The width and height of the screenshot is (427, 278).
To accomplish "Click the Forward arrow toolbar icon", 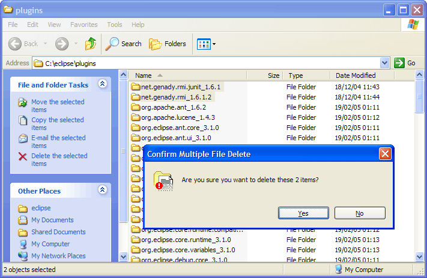I will click(x=62, y=44).
